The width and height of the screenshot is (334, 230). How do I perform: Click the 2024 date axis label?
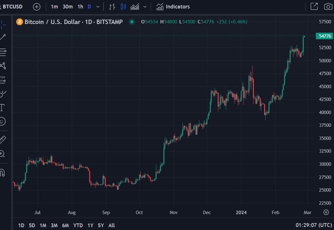point(241,212)
